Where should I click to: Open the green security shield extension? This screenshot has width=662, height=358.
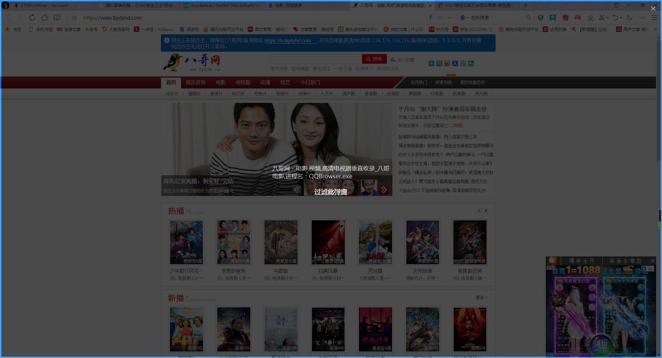[541, 18]
